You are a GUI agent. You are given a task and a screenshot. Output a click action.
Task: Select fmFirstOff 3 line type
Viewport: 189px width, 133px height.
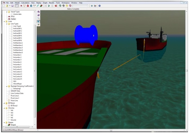click(x=17, y=33)
